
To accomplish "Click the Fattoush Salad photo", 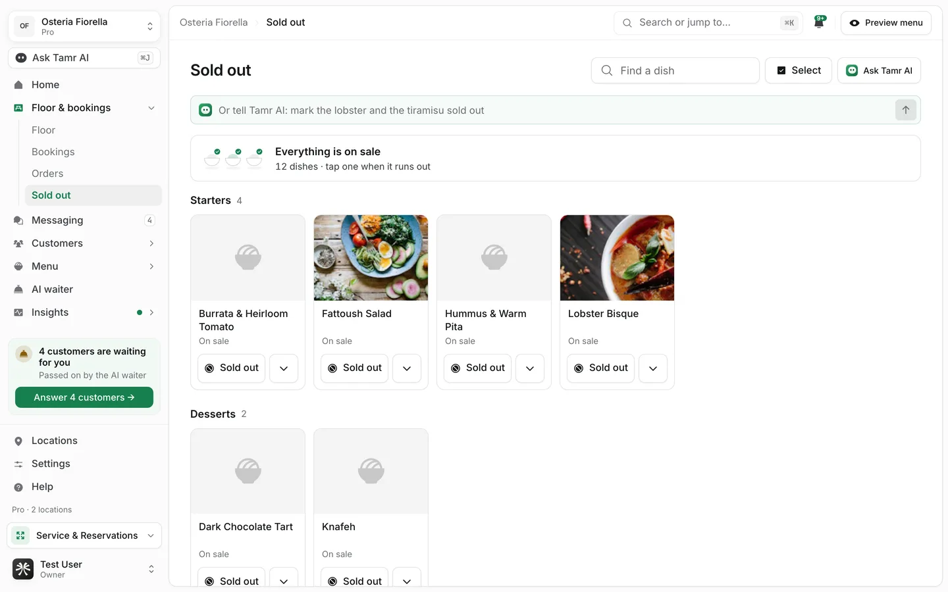I will (371, 258).
